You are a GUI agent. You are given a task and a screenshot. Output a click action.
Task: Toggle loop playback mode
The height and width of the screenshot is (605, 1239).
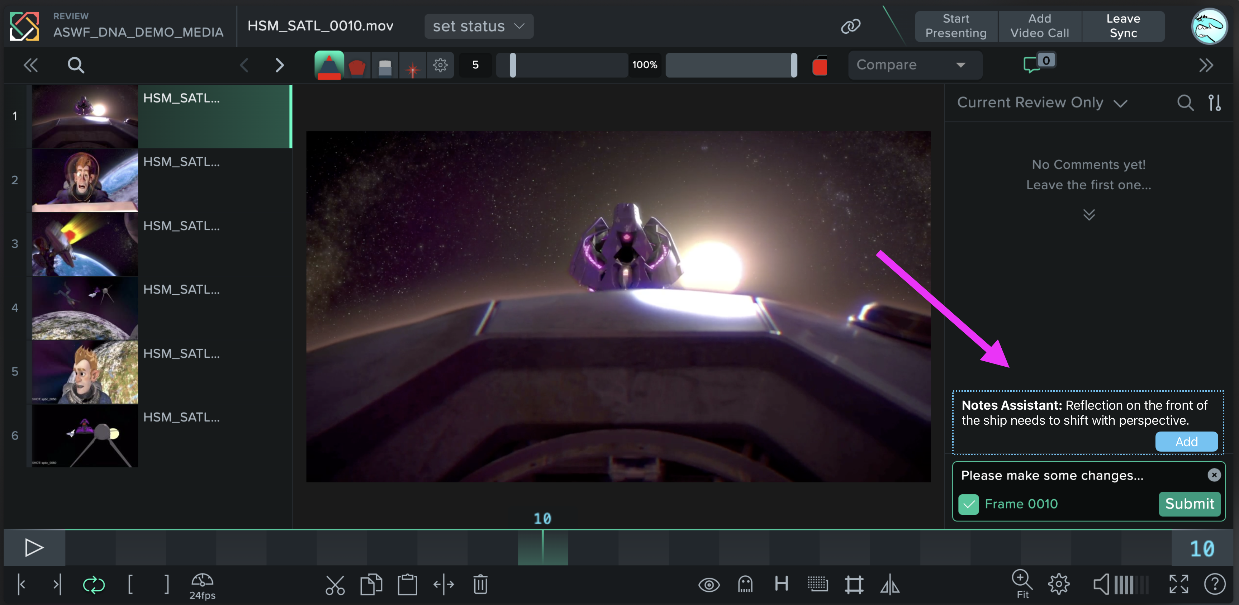tap(93, 585)
